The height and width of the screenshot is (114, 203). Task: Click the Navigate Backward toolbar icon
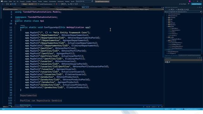click(x=3, y=4)
